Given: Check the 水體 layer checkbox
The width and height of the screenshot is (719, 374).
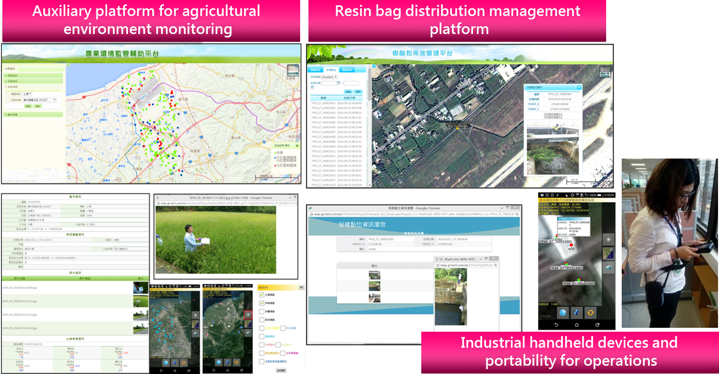Looking at the screenshot, I should (x=262, y=311).
